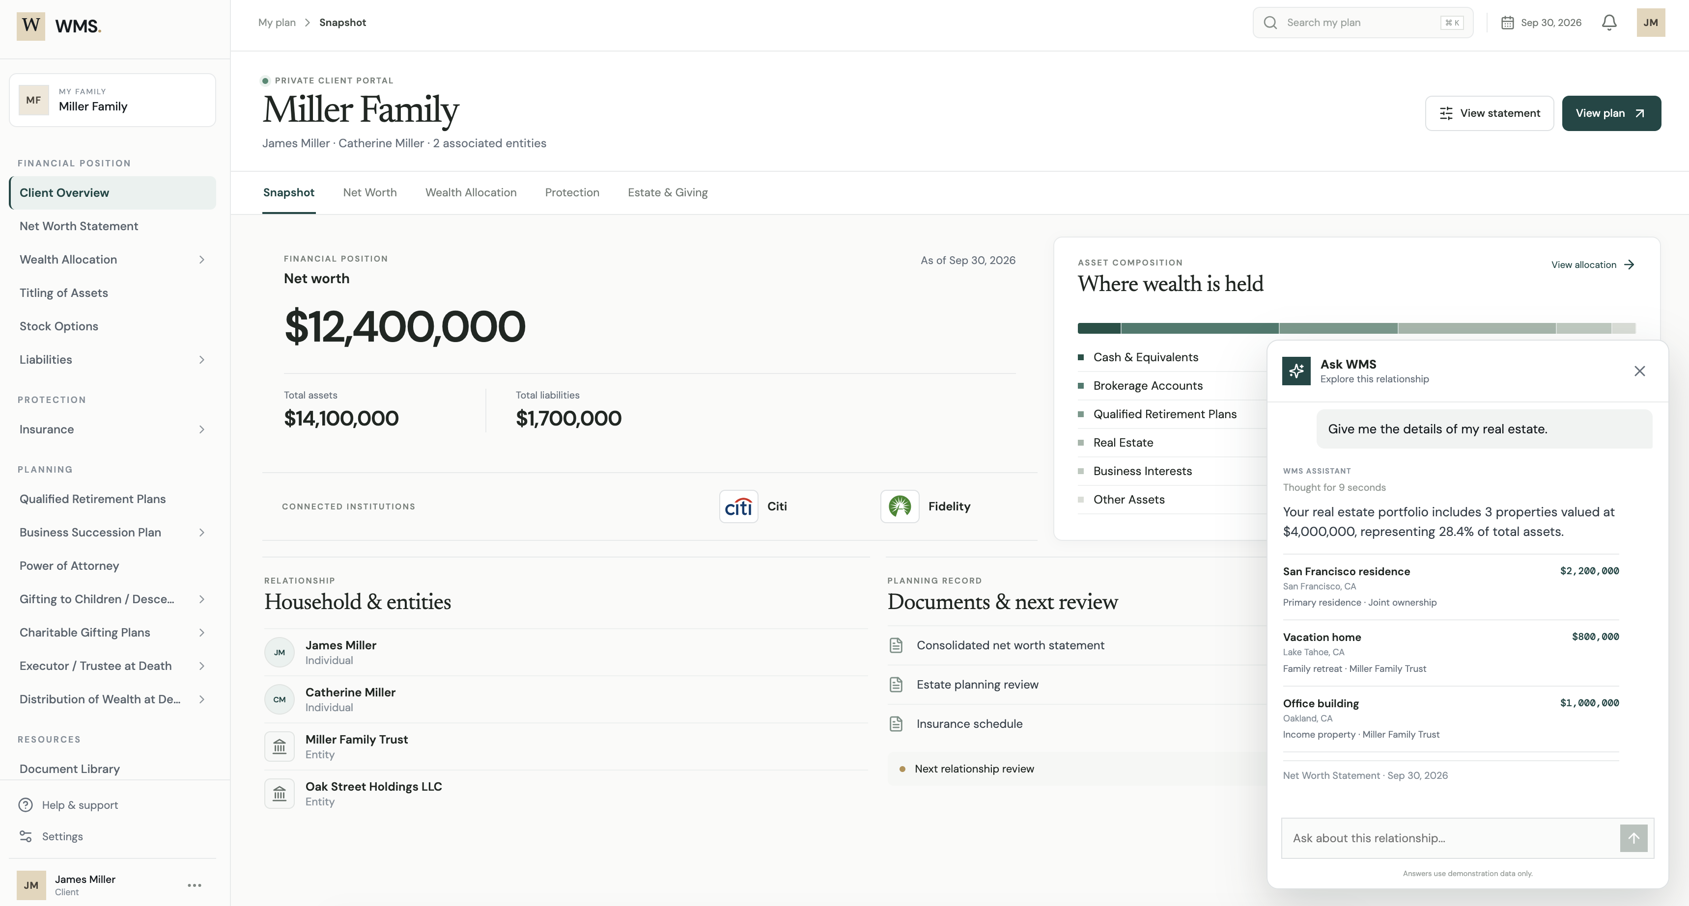The height and width of the screenshot is (906, 1689).
Task: Click the Ask WMS sparkle icon
Action: [x=1296, y=371]
